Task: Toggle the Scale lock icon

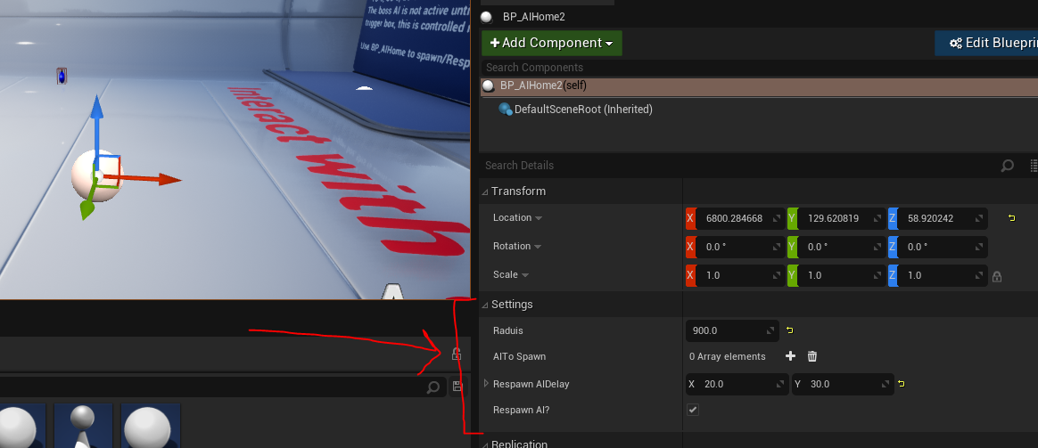Action: (997, 275)
